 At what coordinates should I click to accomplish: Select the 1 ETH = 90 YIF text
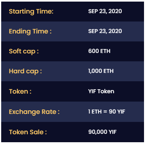[x=107, y=112]
